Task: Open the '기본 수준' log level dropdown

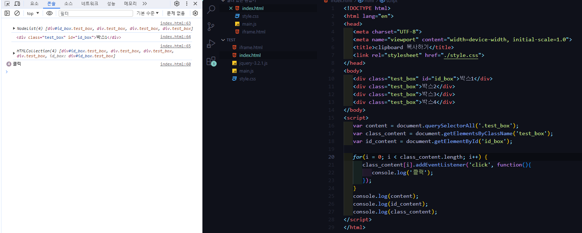Action: pos(148,13)
